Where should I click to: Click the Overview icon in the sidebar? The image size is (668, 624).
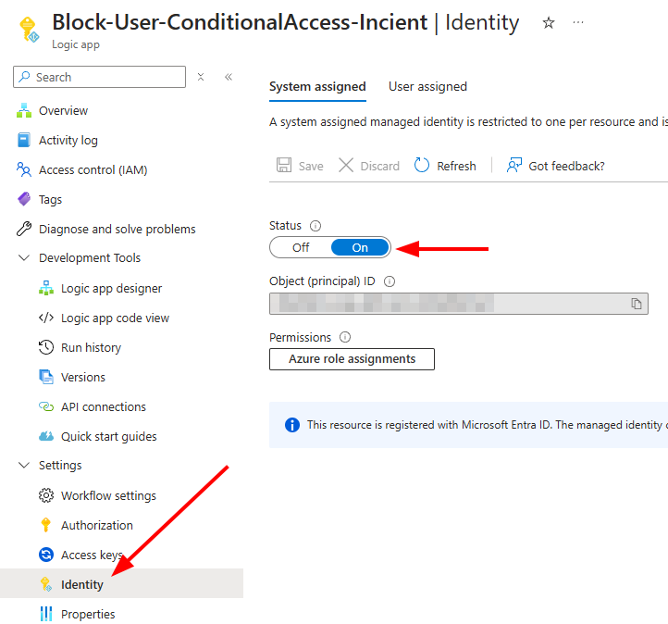click(x=24, y=110)
